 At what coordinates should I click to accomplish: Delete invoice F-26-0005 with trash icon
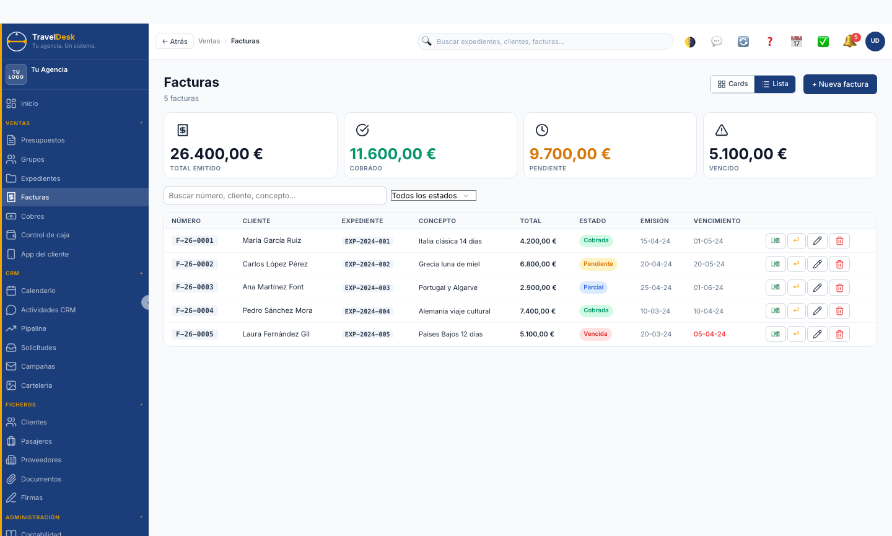(x=839, y=334)
